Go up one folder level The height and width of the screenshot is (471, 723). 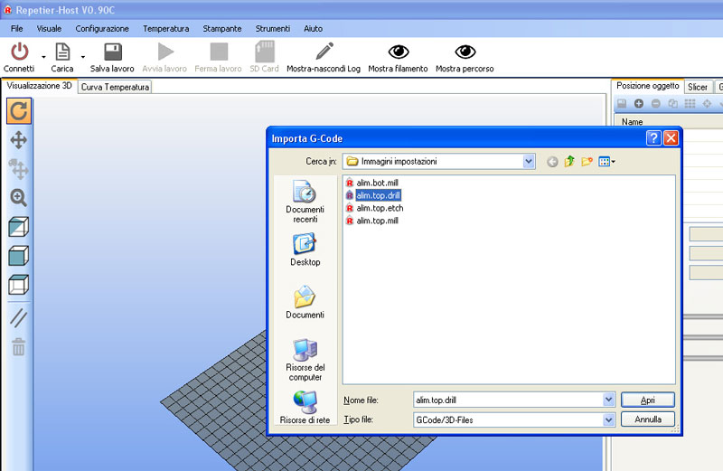pos(569,161)
